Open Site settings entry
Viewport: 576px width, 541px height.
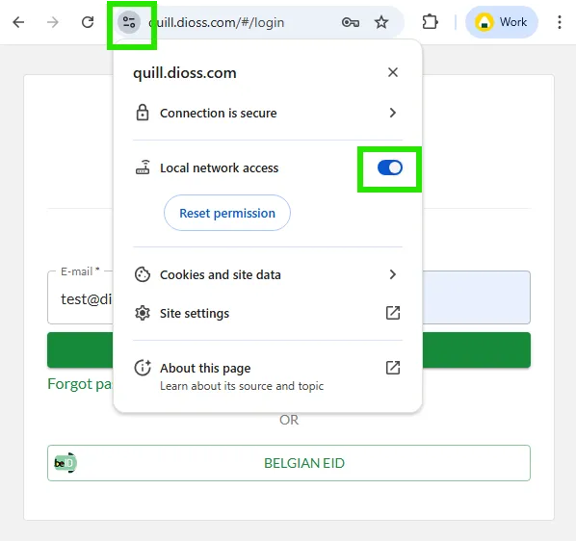point(268,313)
